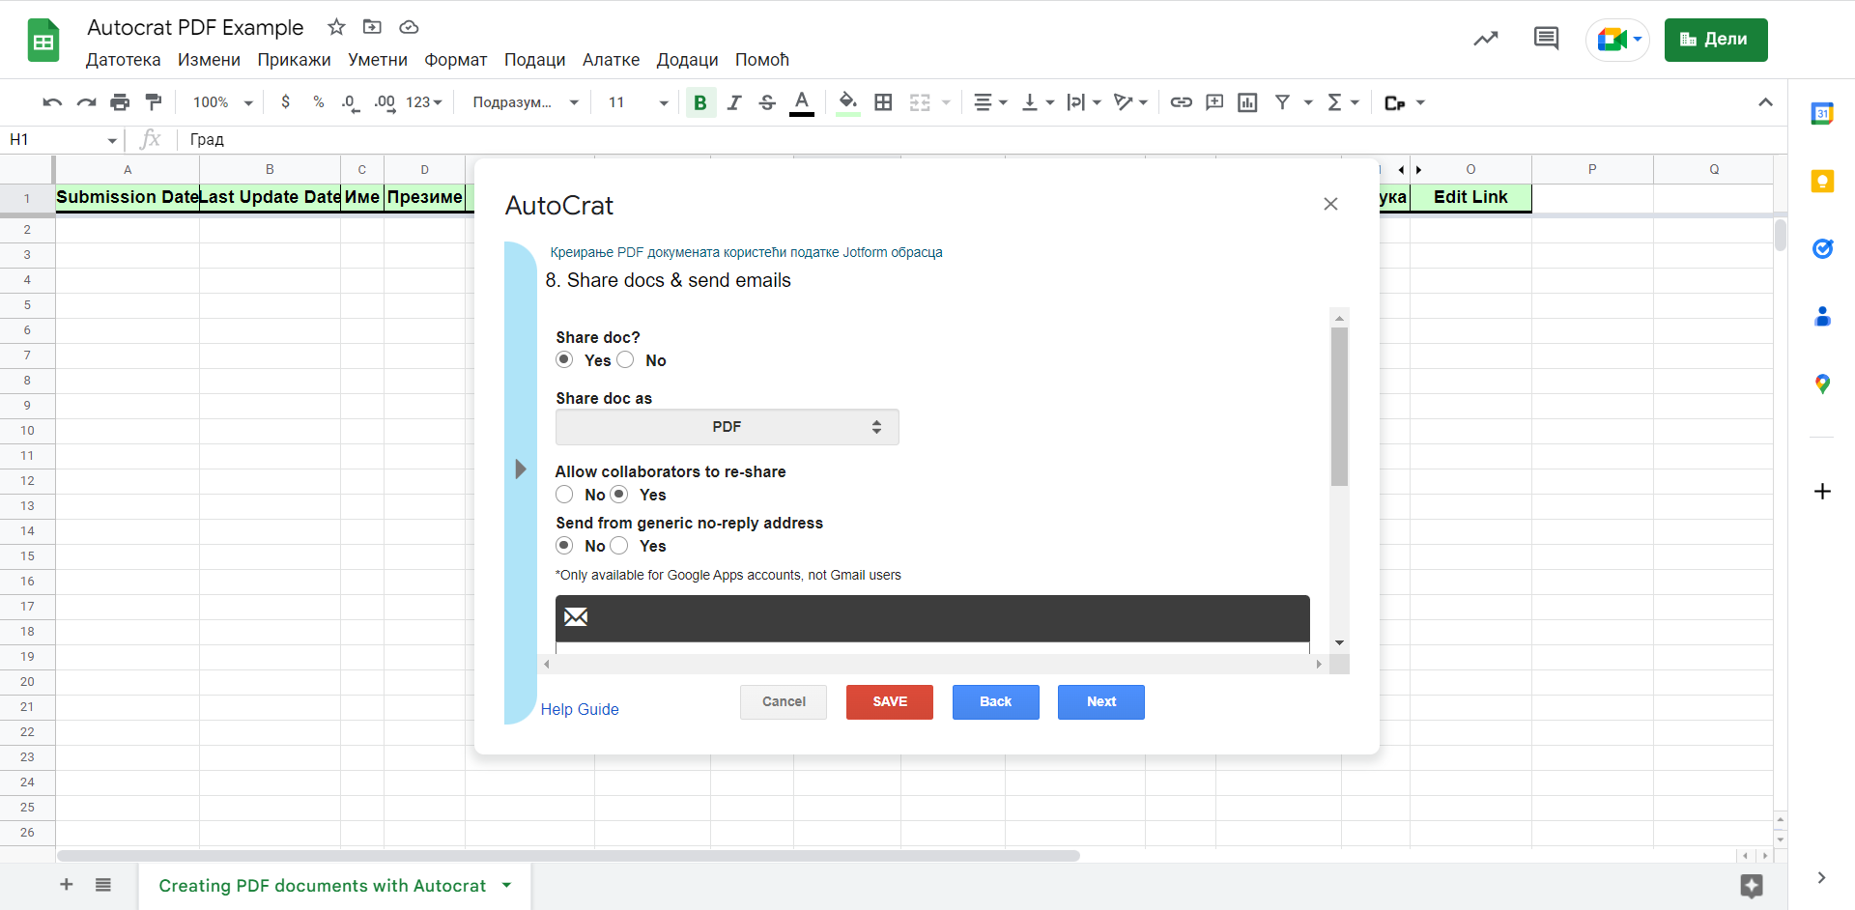Open the text rotation dropdown
1855x910 pixels.
pos(1130,102)
